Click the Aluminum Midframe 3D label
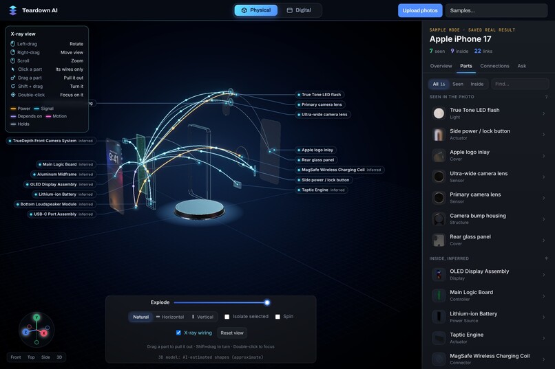The image size is (555, 369). (63, 174)
